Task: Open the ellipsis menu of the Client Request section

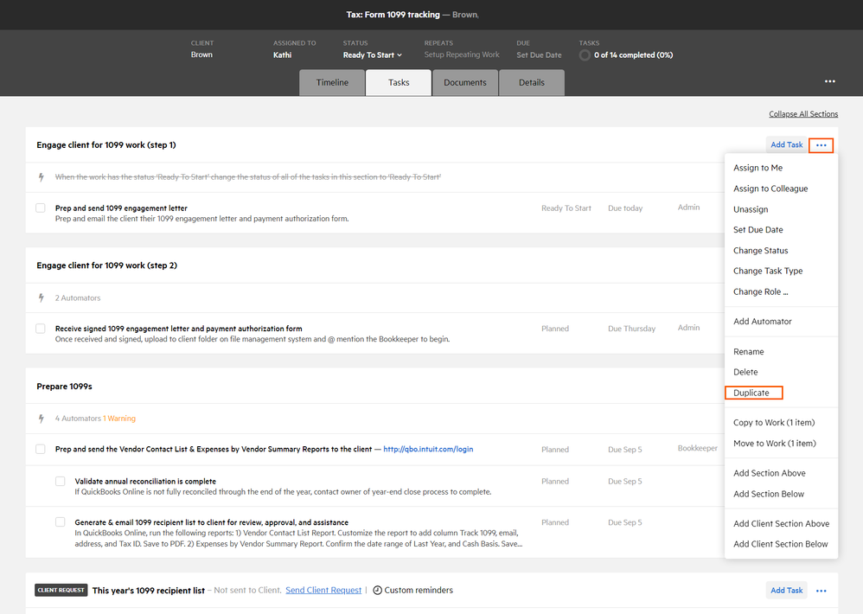Action: point(821,591)
